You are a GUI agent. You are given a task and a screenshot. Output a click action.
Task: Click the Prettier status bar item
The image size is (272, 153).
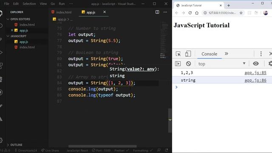(122, 150)
